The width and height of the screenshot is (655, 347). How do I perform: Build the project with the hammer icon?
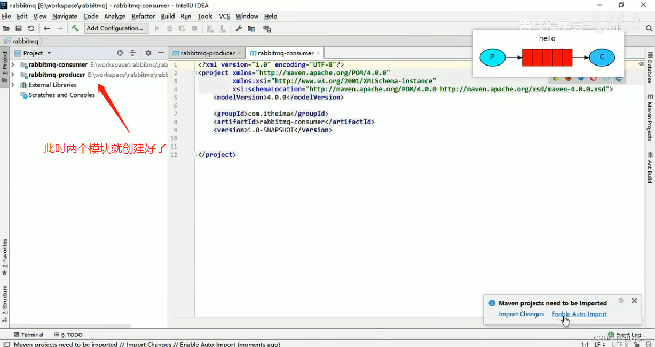pos(75,29)
